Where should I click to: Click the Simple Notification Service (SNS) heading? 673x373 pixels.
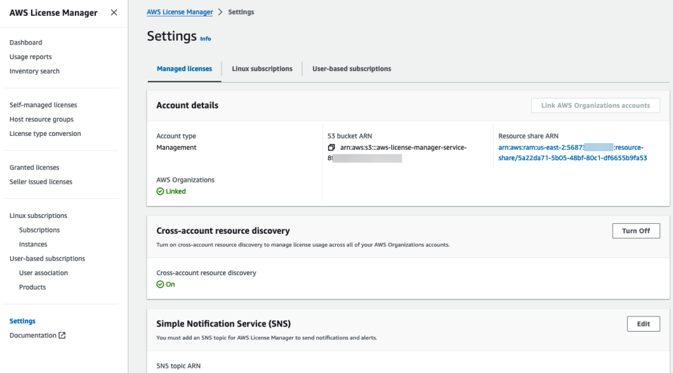click(x=223, y=324)
